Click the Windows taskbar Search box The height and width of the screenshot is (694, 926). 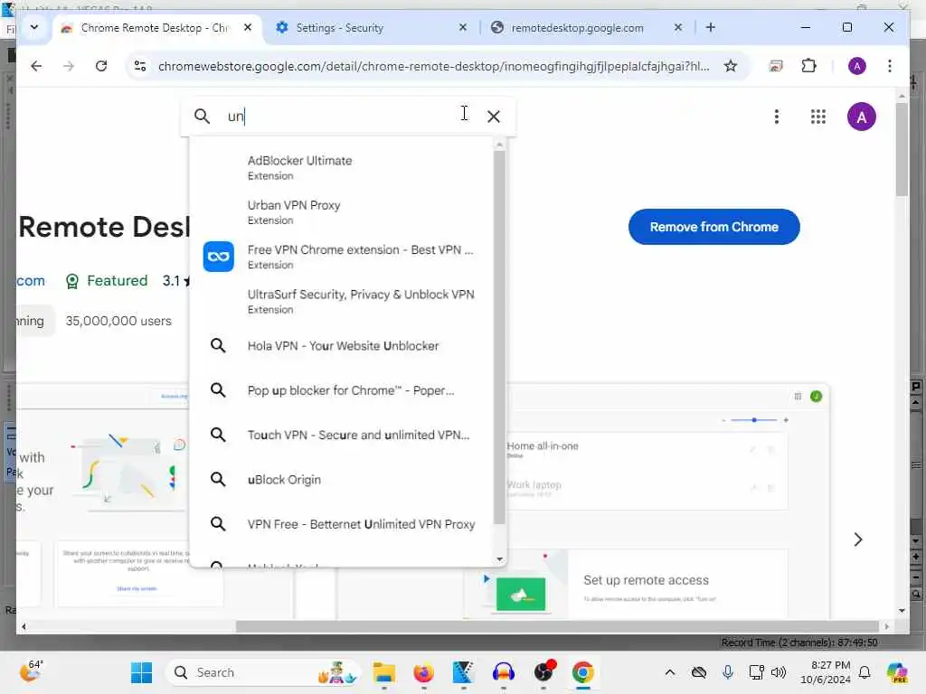[x=262, y=672]
